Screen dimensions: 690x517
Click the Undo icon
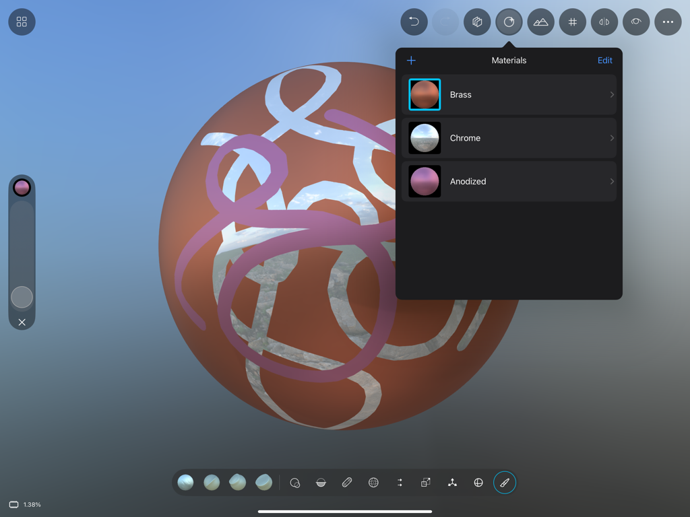(414, 22)
